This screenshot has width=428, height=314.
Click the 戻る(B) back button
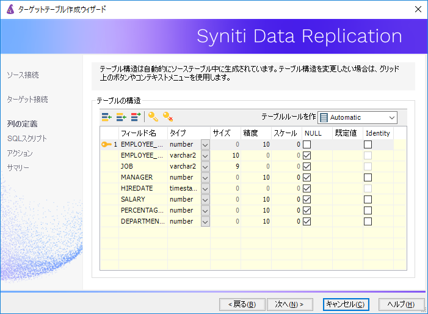point(242,304)
